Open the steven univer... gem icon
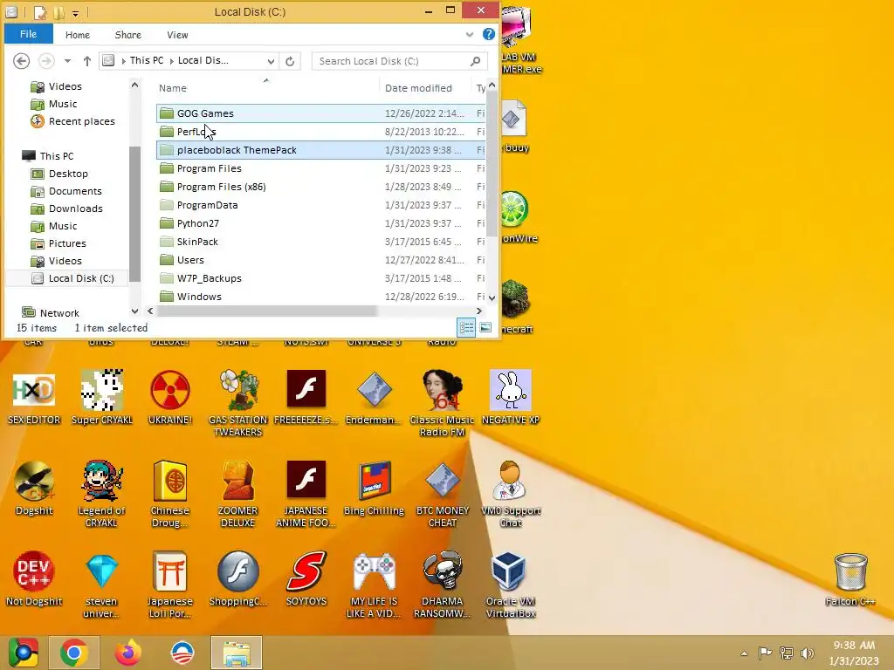The image size is (894, 670). point(101,571)
